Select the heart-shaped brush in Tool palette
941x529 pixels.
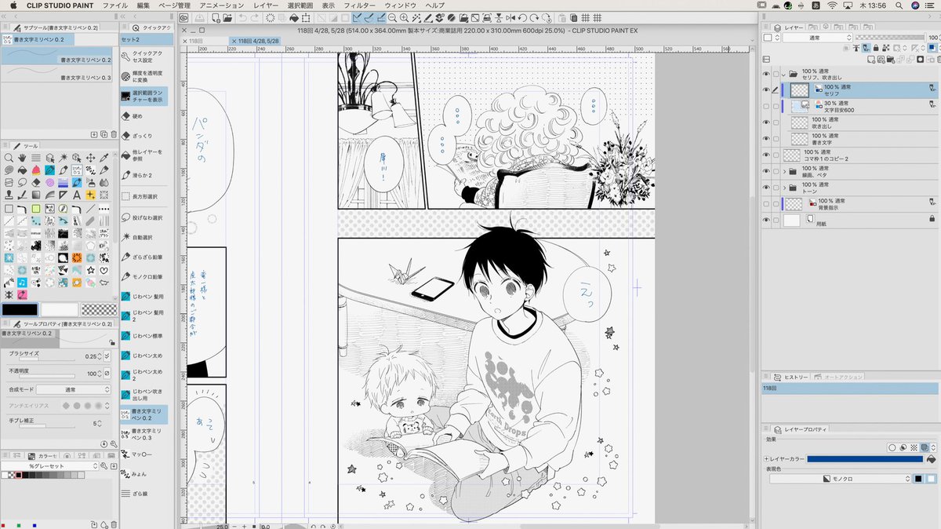point(104,269)
